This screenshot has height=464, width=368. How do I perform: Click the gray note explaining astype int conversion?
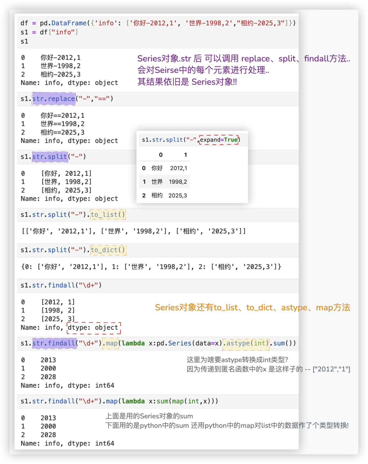tap(268, 364)
